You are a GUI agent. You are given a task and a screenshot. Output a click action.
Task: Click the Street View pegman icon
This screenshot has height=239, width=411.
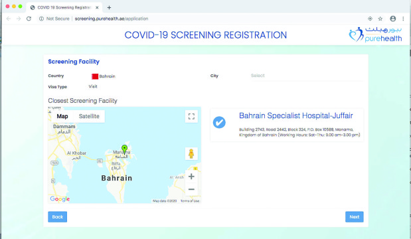(191, 153)
